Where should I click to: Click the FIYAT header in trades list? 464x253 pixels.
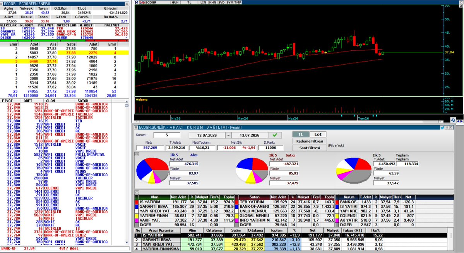coord(7,101)
